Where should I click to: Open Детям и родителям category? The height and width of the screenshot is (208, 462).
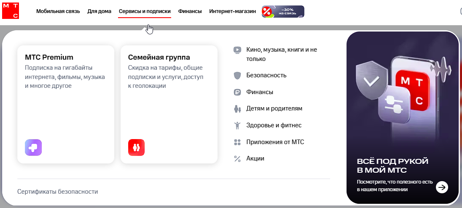(x=274, y=108)
